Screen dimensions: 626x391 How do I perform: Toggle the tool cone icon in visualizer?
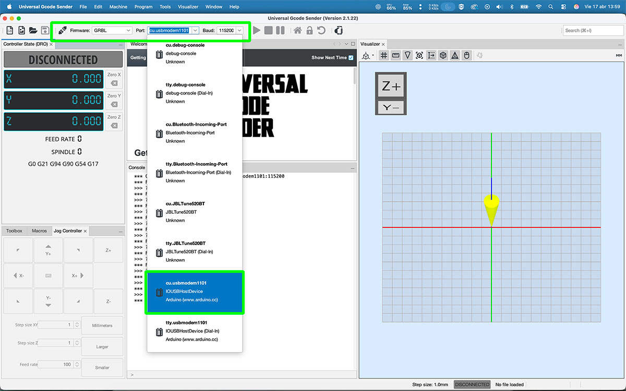tap(407, 55)
